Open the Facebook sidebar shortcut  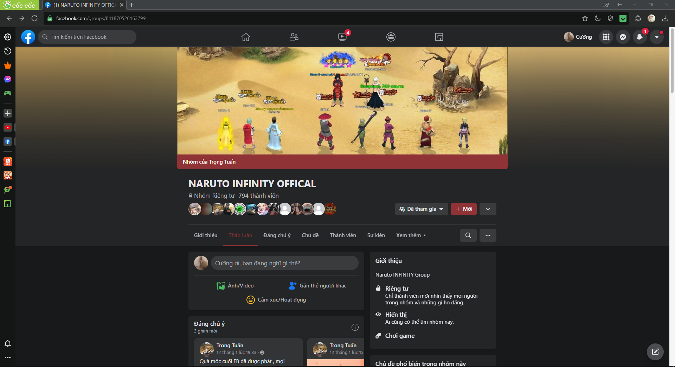click(8, 141)
